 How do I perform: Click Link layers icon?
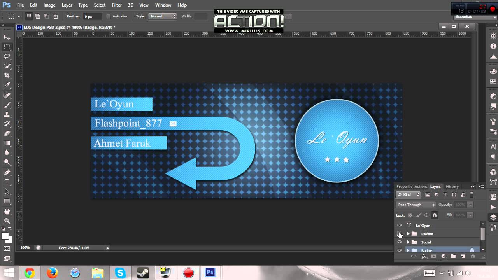(414, 257)
